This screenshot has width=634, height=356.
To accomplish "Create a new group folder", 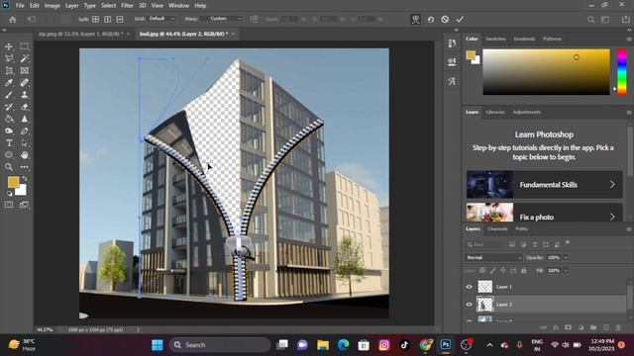I will tap(593, 327).
